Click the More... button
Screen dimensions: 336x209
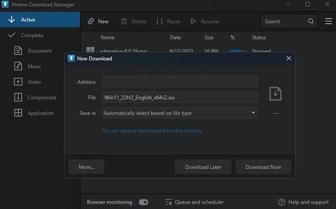click(87, 167)
